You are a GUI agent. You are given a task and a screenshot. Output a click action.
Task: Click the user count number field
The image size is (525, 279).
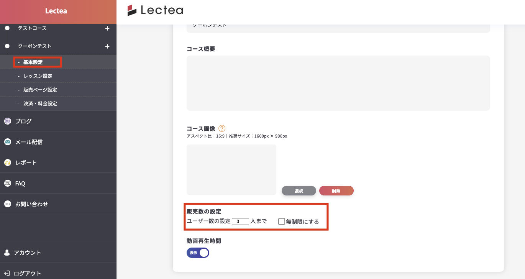coord(240,221)
